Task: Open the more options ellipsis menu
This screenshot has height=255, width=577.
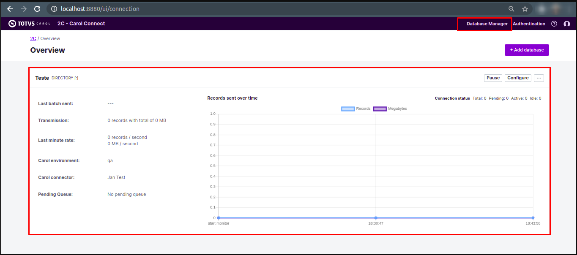Action: (539, 78)
